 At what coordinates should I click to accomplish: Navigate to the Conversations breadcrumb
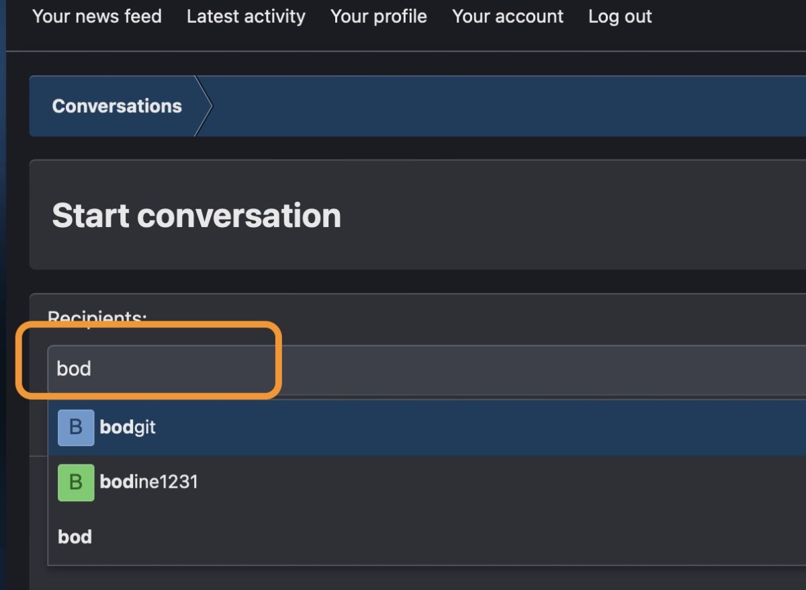click(x=117, y=106)
